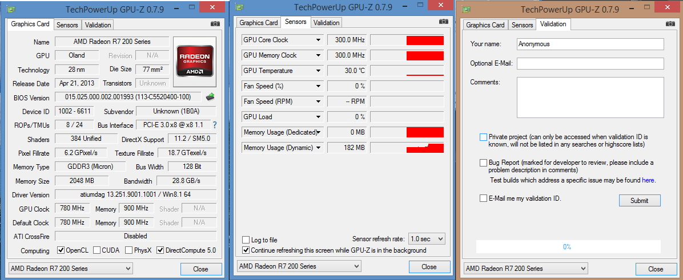Open Memory Usage (Dynamic) sensor dropdown
This screenshot has width=683, height=280.
[x=319, y=148]
